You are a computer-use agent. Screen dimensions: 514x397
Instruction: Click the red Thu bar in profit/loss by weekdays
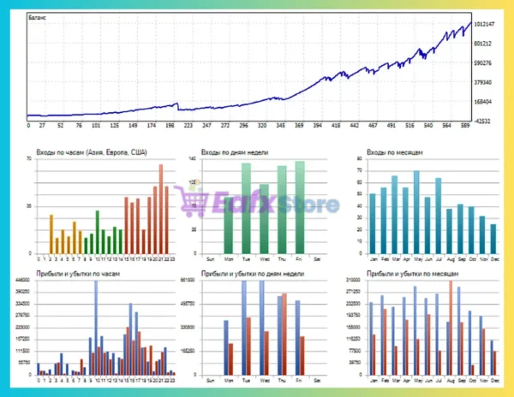click(284, 335)
